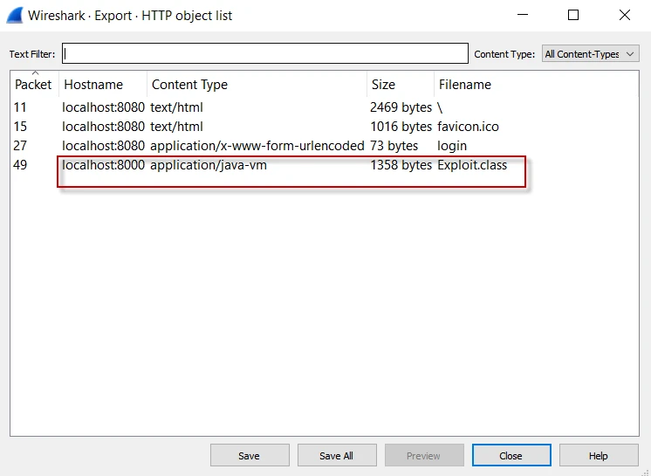This screenshot has width=651, height=476.
Task: Sort by Content Type column header
Action: (189, 85)
